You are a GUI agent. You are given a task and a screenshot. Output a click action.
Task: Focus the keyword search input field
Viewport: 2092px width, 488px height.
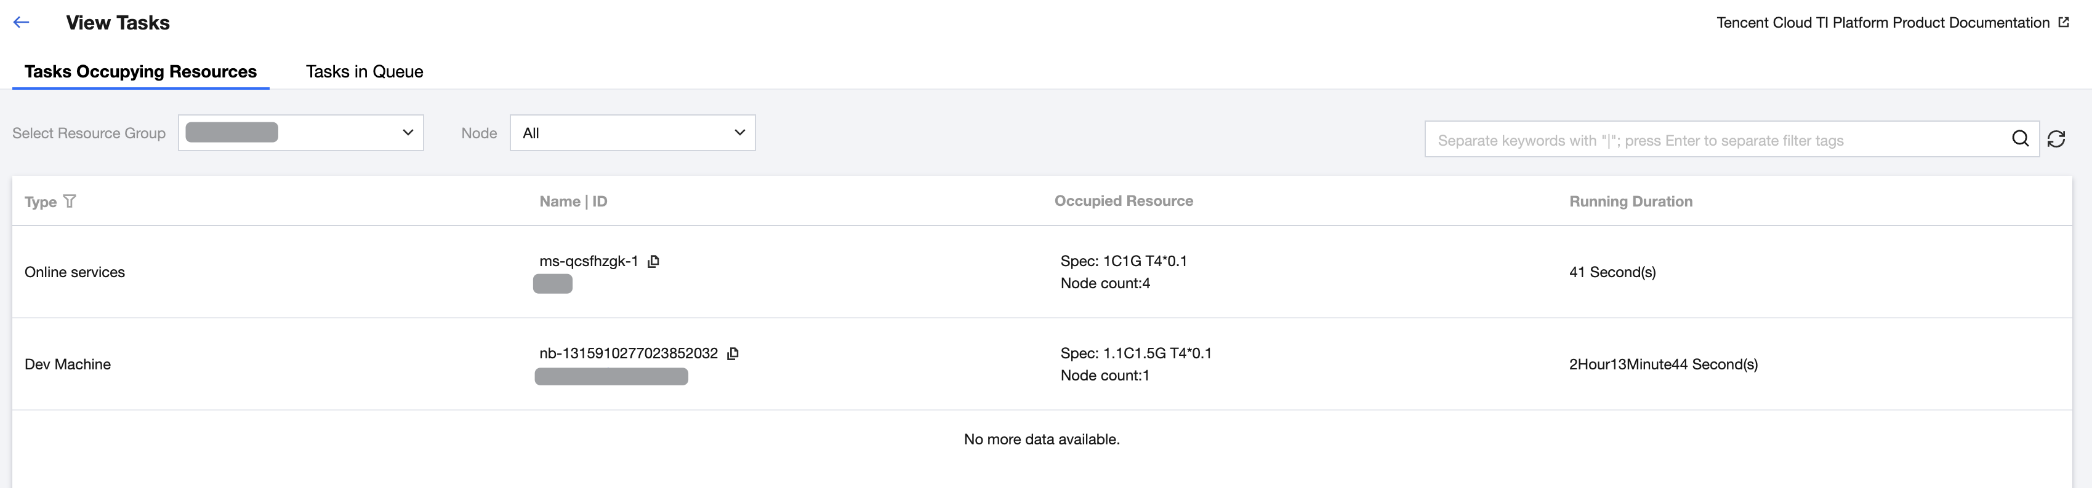pos(1713,140)
